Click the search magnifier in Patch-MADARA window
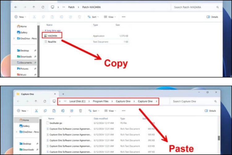 click(218, 7)
